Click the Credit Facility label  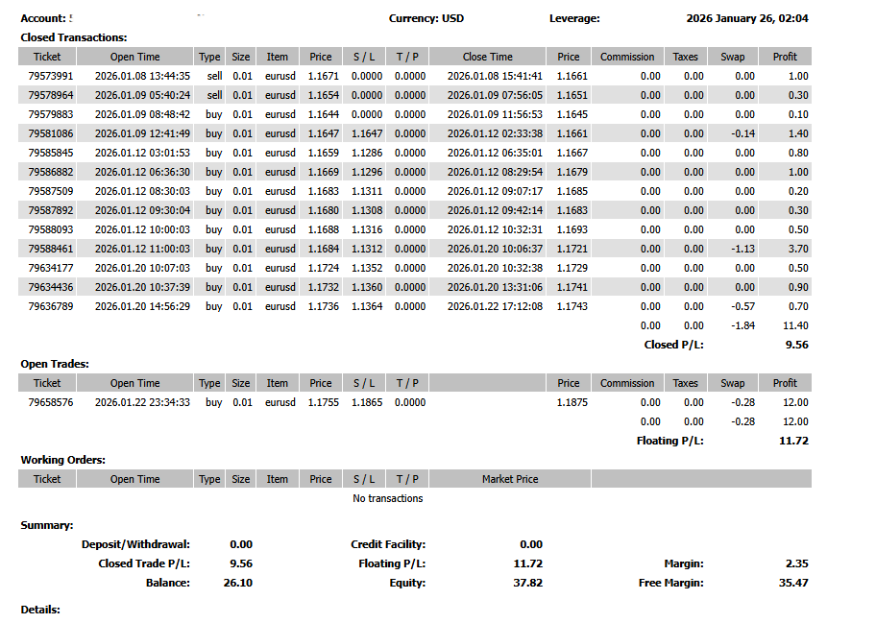(388, 544)
